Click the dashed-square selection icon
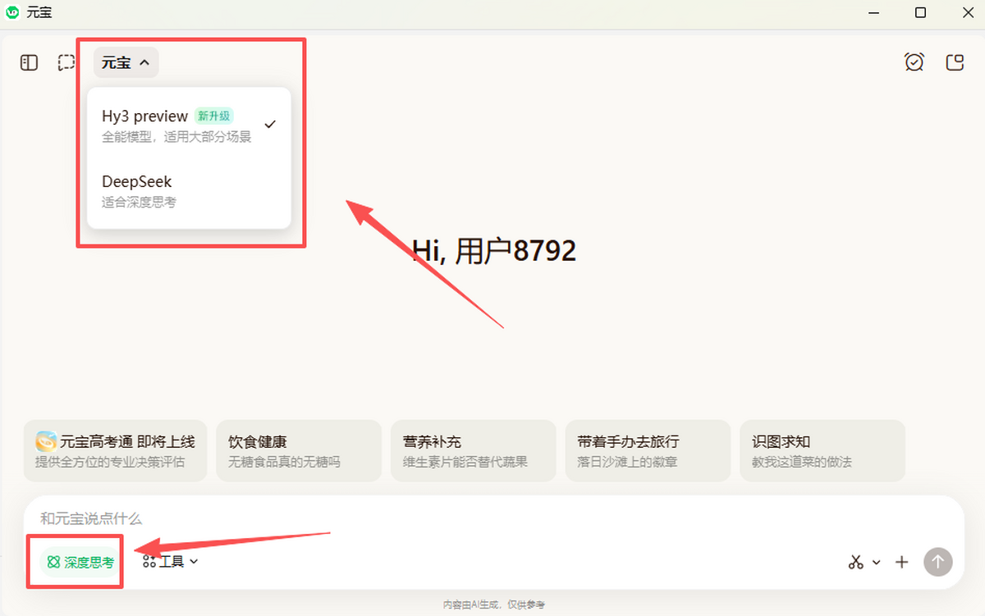The height and width of the screenshot is (616, 985). (66, 62)
